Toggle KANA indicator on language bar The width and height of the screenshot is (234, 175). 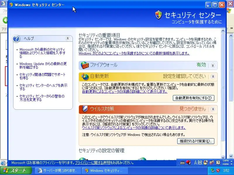point(226,164)
